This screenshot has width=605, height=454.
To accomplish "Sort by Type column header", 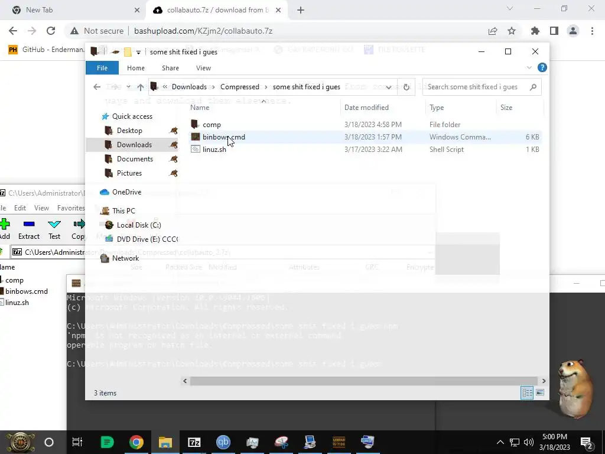I will coord(437,108).
